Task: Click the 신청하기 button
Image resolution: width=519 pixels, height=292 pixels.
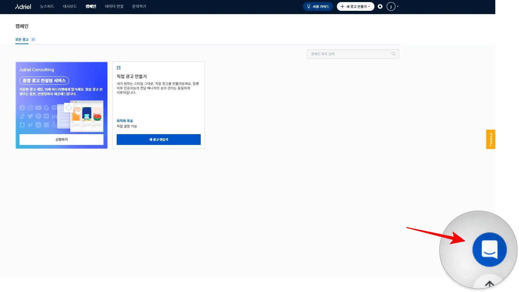Action: pos(61,140)
